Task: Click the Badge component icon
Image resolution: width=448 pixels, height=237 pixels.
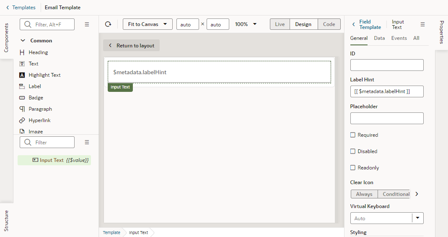Action: 22,98
